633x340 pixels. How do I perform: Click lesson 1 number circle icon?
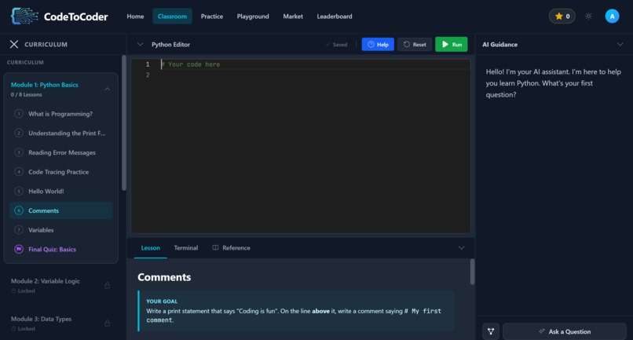(x=19, y=114)
